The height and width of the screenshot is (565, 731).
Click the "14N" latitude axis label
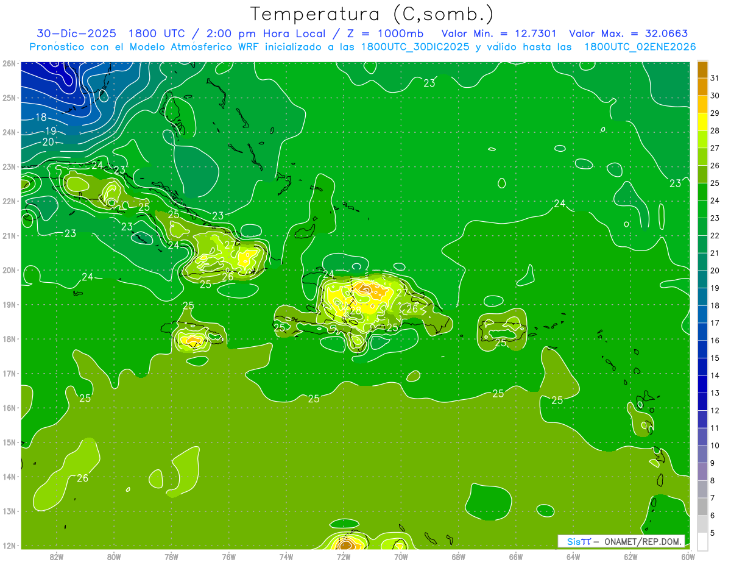click(x=9, y=477)
